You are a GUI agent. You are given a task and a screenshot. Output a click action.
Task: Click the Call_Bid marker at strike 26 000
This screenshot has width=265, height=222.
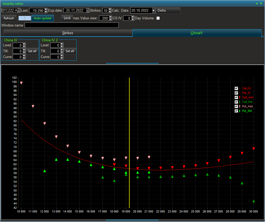[207, 174]
